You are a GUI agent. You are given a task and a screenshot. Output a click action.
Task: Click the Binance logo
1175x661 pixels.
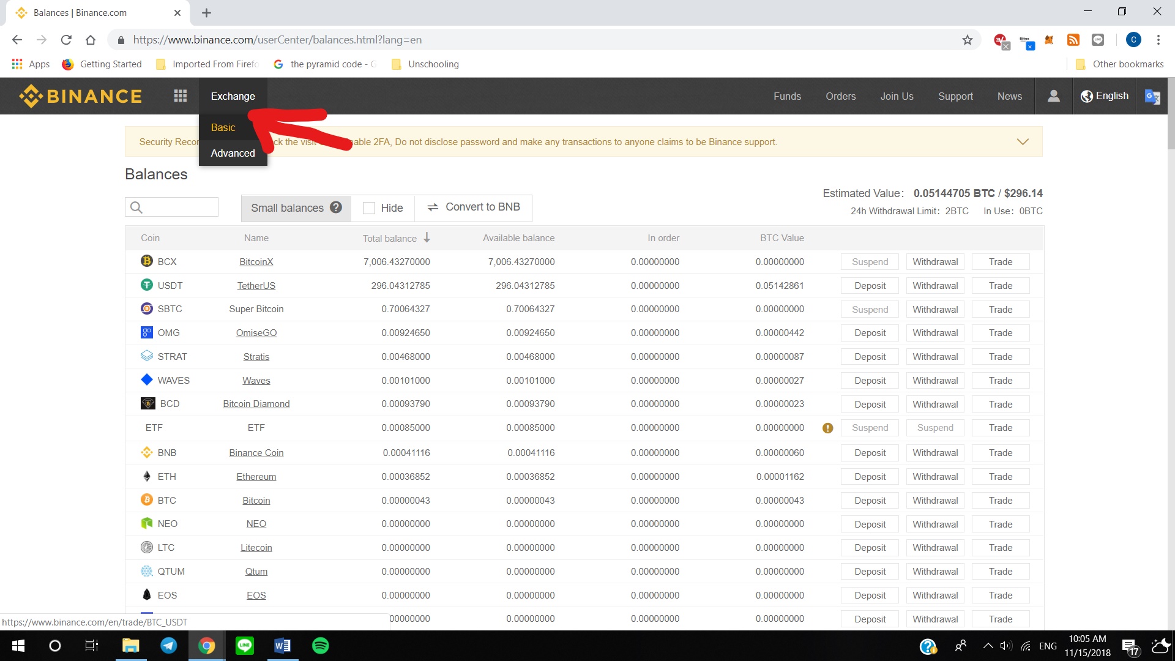click(x=80, y=96)
